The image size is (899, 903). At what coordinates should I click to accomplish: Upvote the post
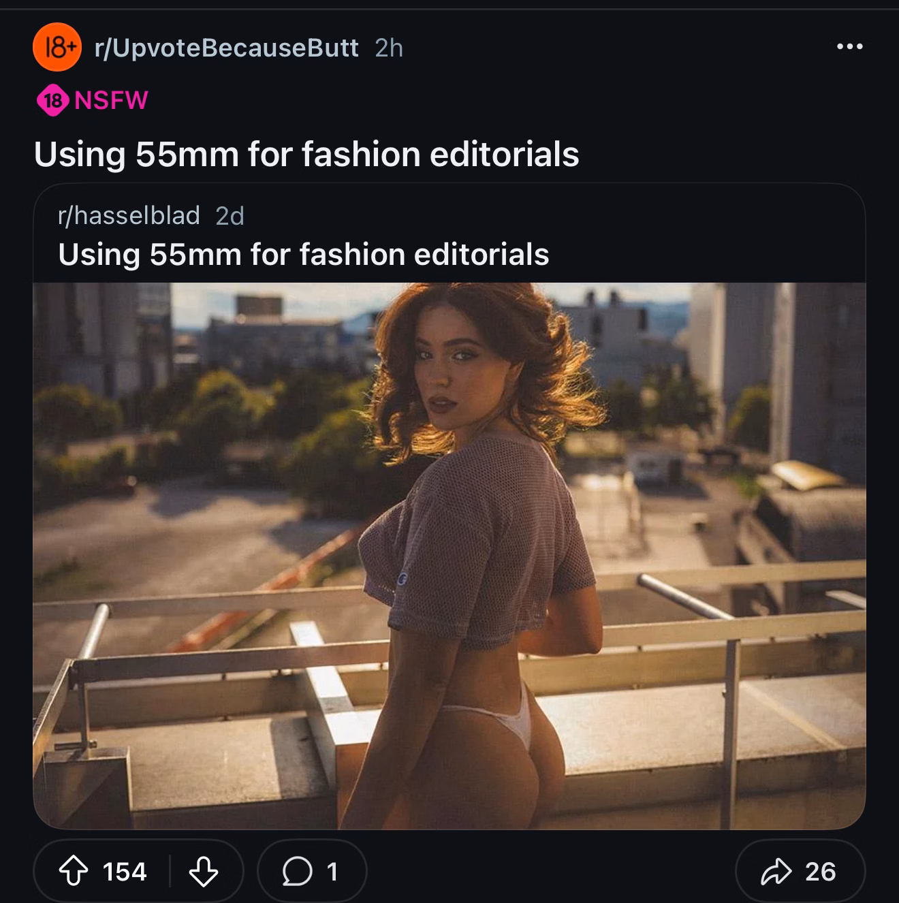[x=74, y=871]
